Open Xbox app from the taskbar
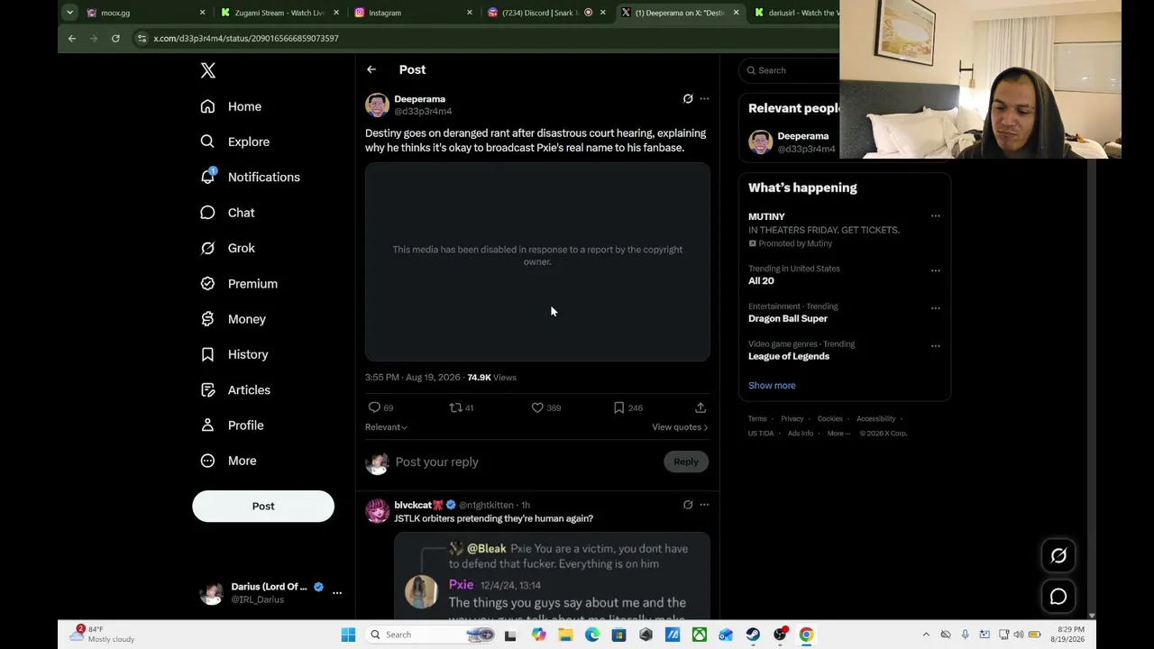The image size is (1154, 649). tap(700, 635)
